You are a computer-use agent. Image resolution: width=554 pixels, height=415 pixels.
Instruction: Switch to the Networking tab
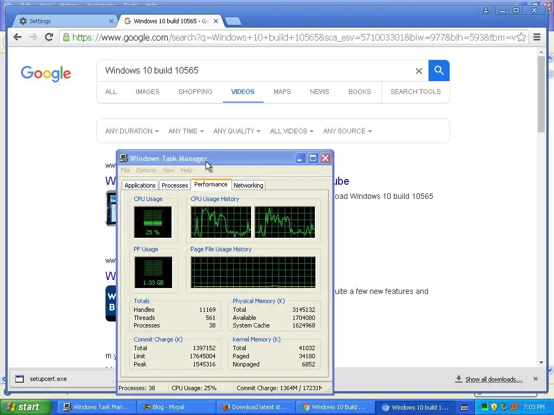pyautogui.click(x=248, y=185)
